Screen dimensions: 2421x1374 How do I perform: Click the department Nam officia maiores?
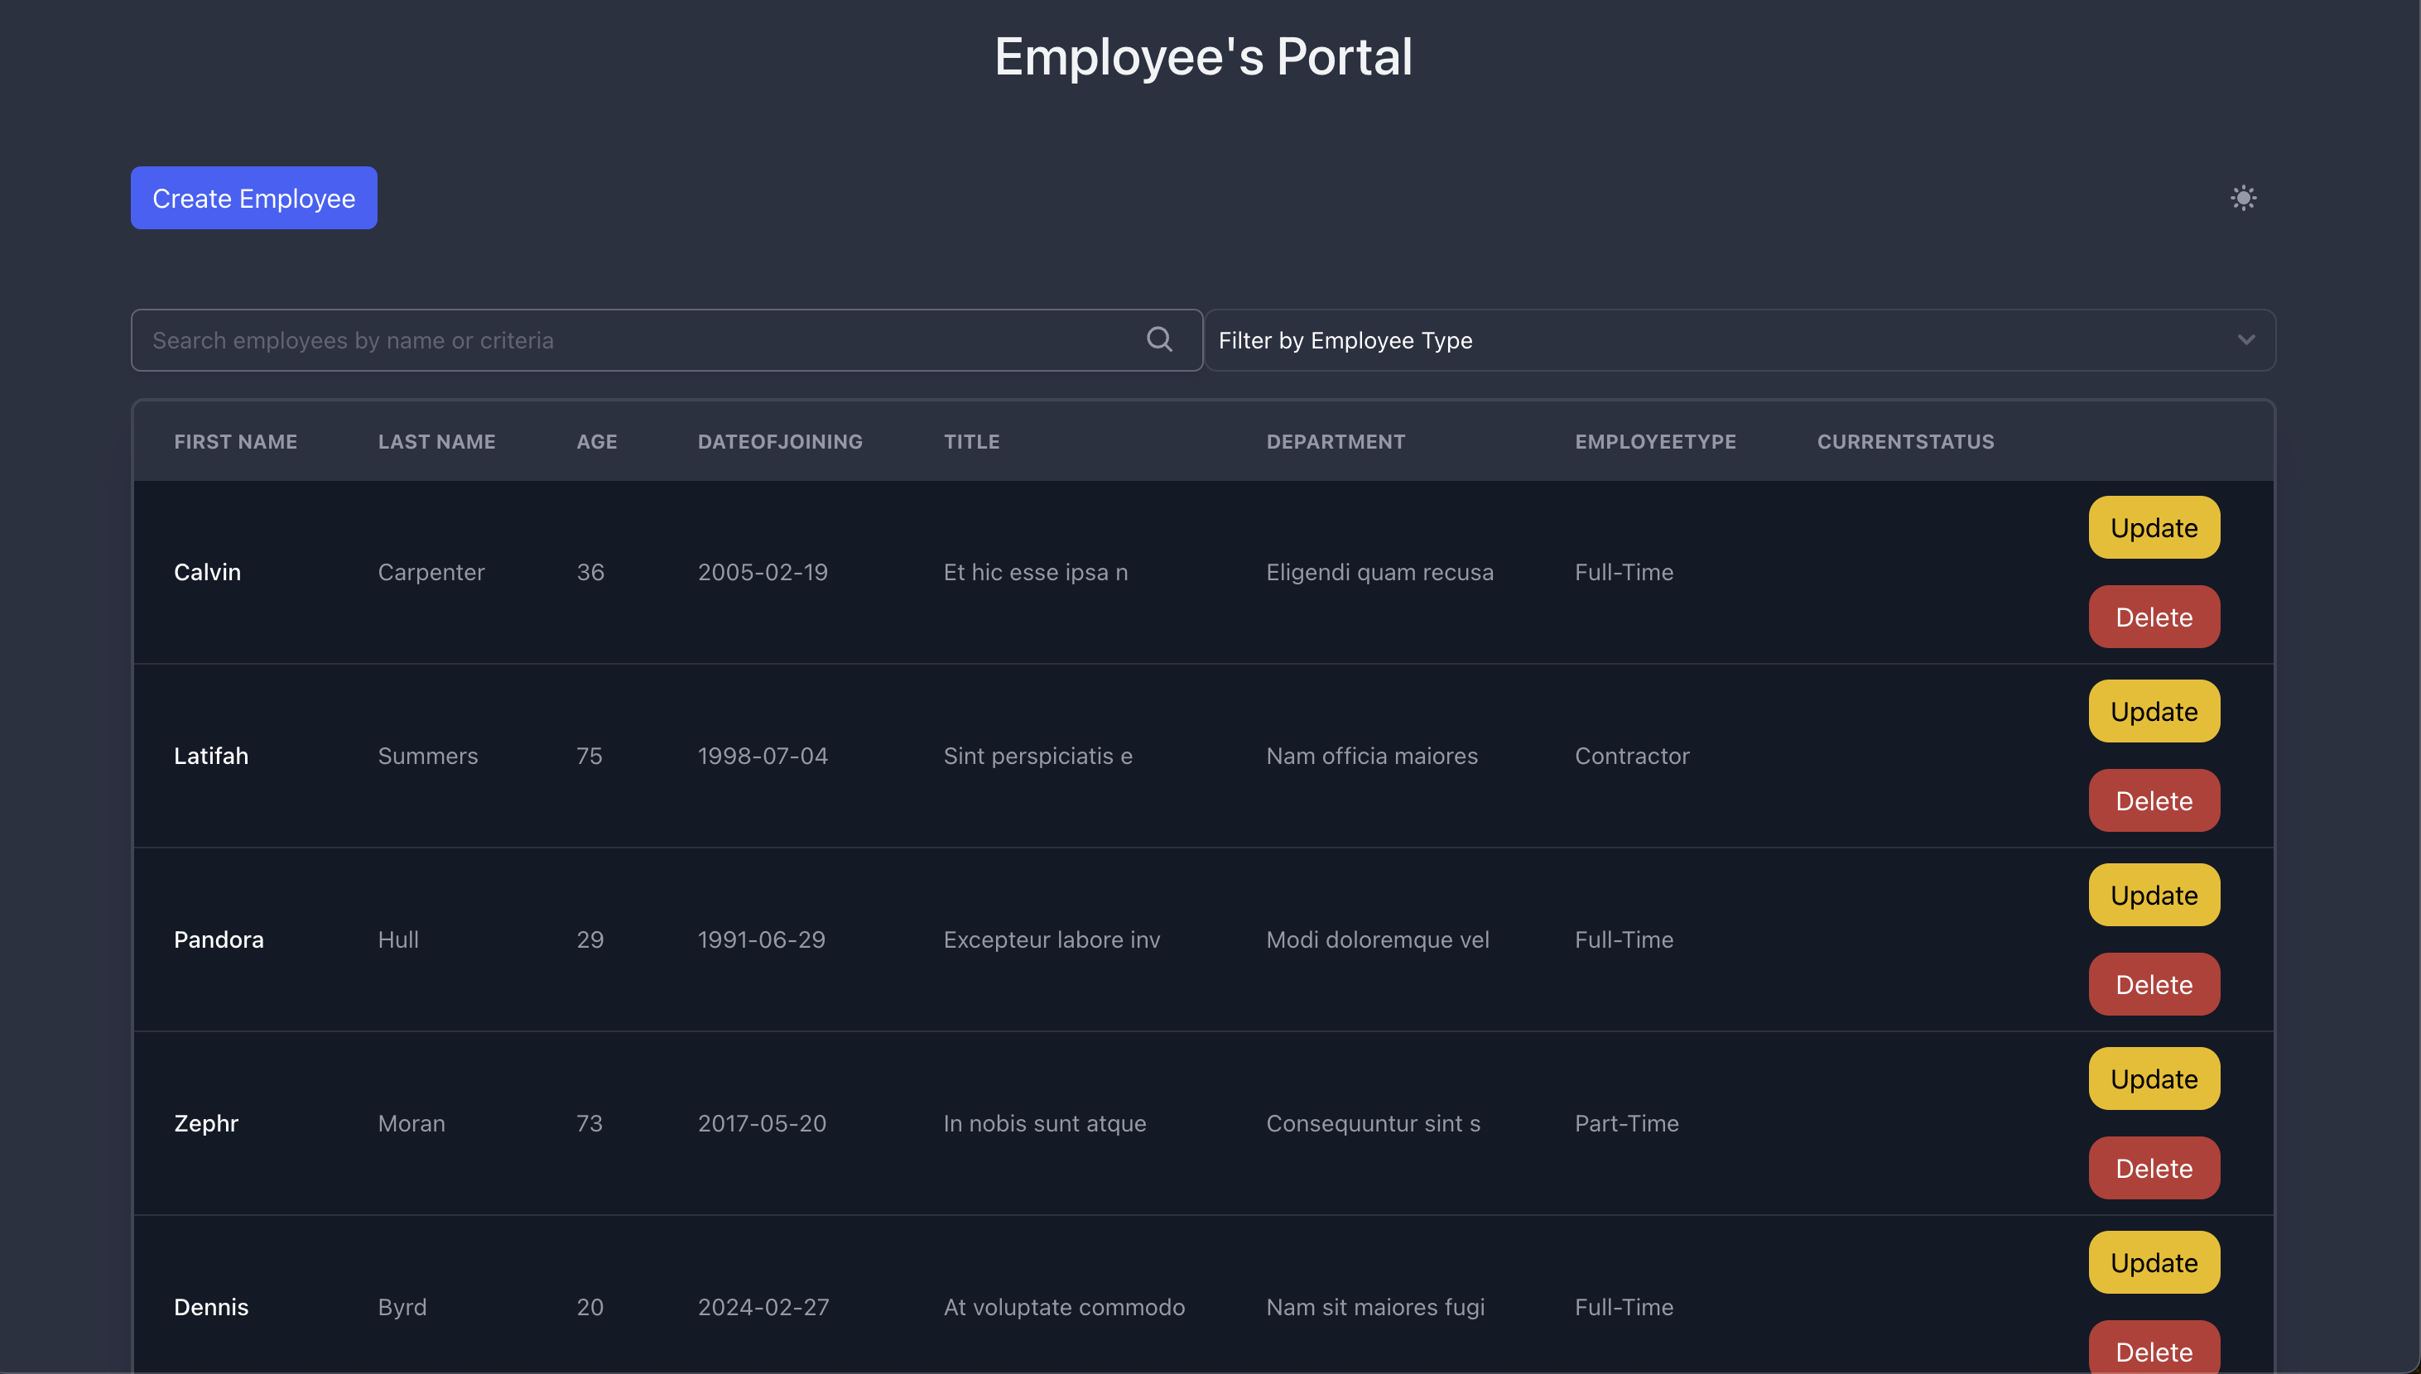click(x=1373, y=757)
